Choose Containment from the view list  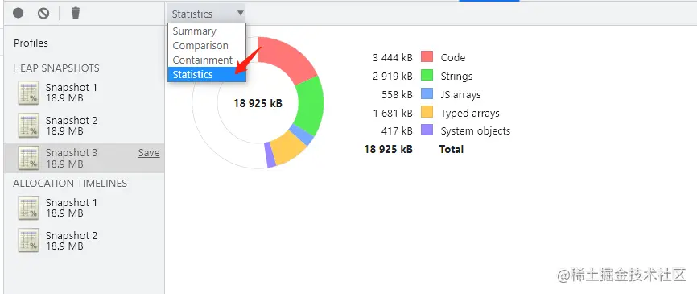pos(207,60)
